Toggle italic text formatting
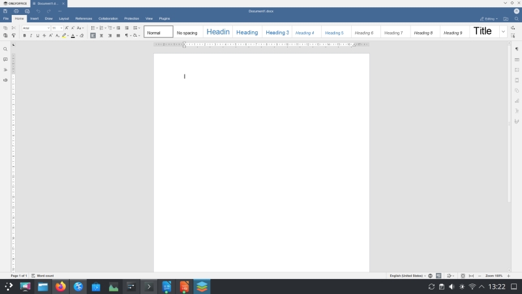The image size is (522, 294). click(31, 35)
